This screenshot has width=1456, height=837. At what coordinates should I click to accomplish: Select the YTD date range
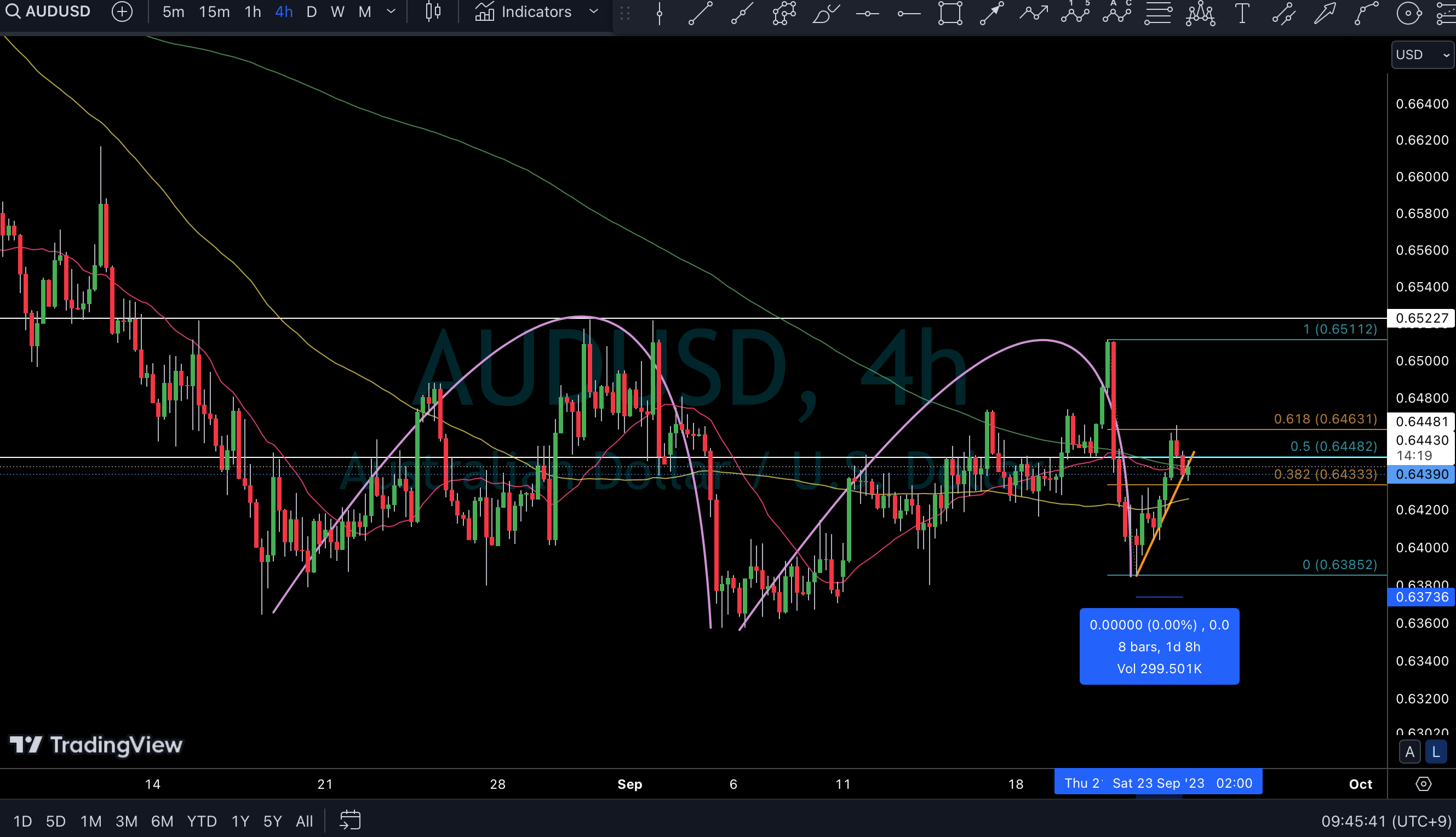[x=202, y=821]
